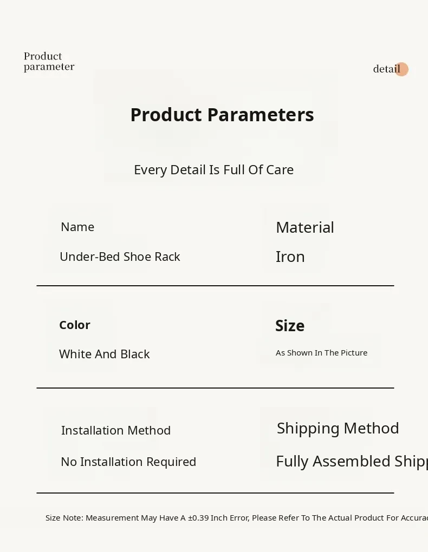This screenshot has height=552, width=428.
Task: Click the divider line below White And Black
Action: click(215, 388)
